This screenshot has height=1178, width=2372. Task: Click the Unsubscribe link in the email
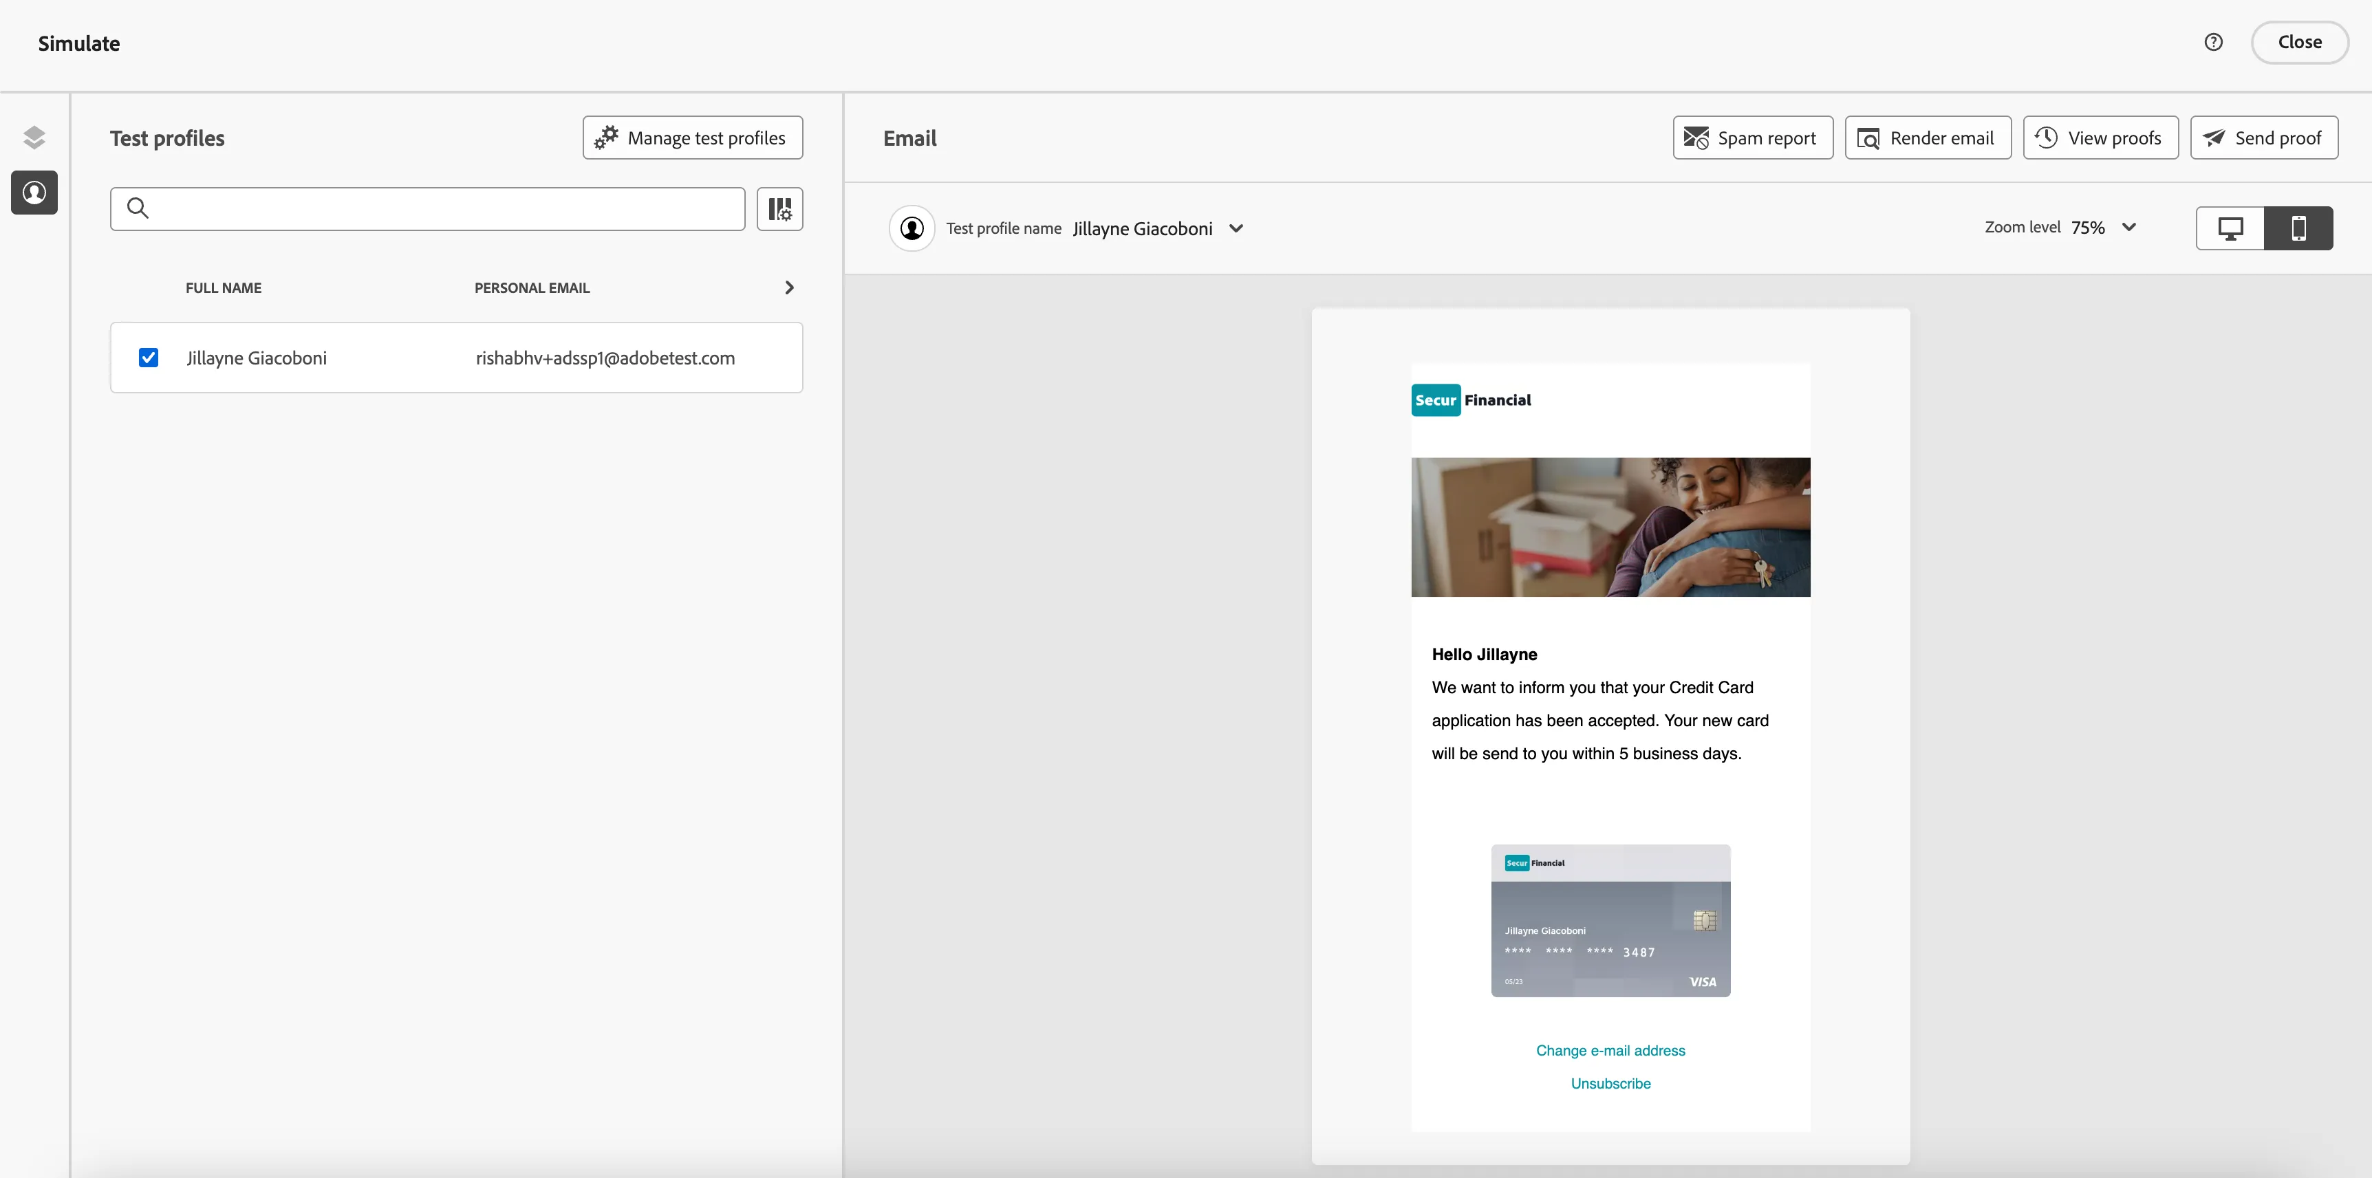pyautogui.click(x=1610, y=1083)
